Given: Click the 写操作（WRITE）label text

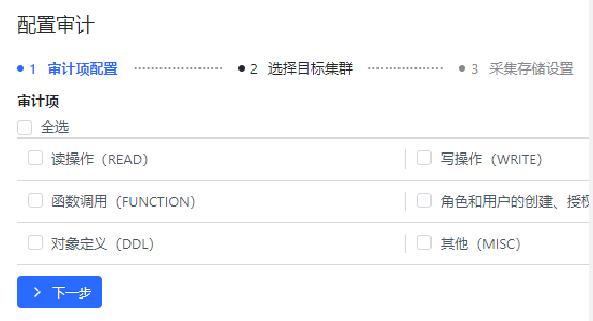Looking at the screenshot, I should click(489, 158).
